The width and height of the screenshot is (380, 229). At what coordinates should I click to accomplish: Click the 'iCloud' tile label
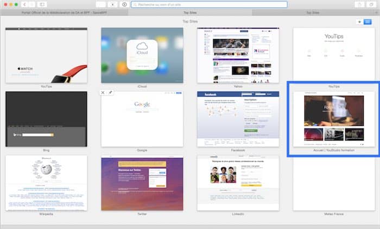tap(142, 86)
